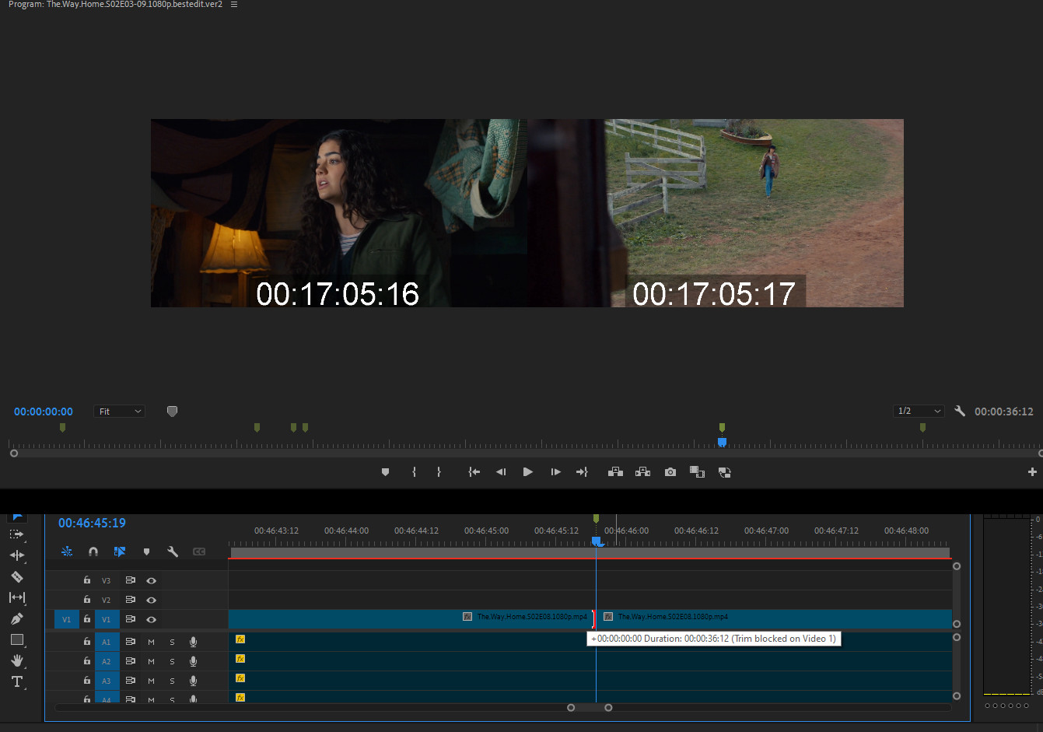
Task: Click the Lift button
Action: tap(615, 472)
